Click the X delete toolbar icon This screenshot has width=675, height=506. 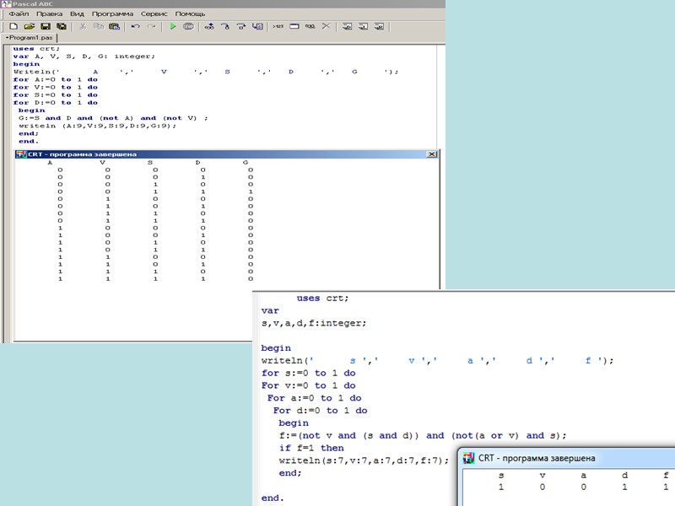pos(326,27)
